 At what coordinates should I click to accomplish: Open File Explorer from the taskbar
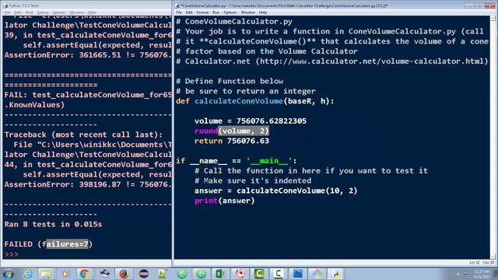pos(47,274)
